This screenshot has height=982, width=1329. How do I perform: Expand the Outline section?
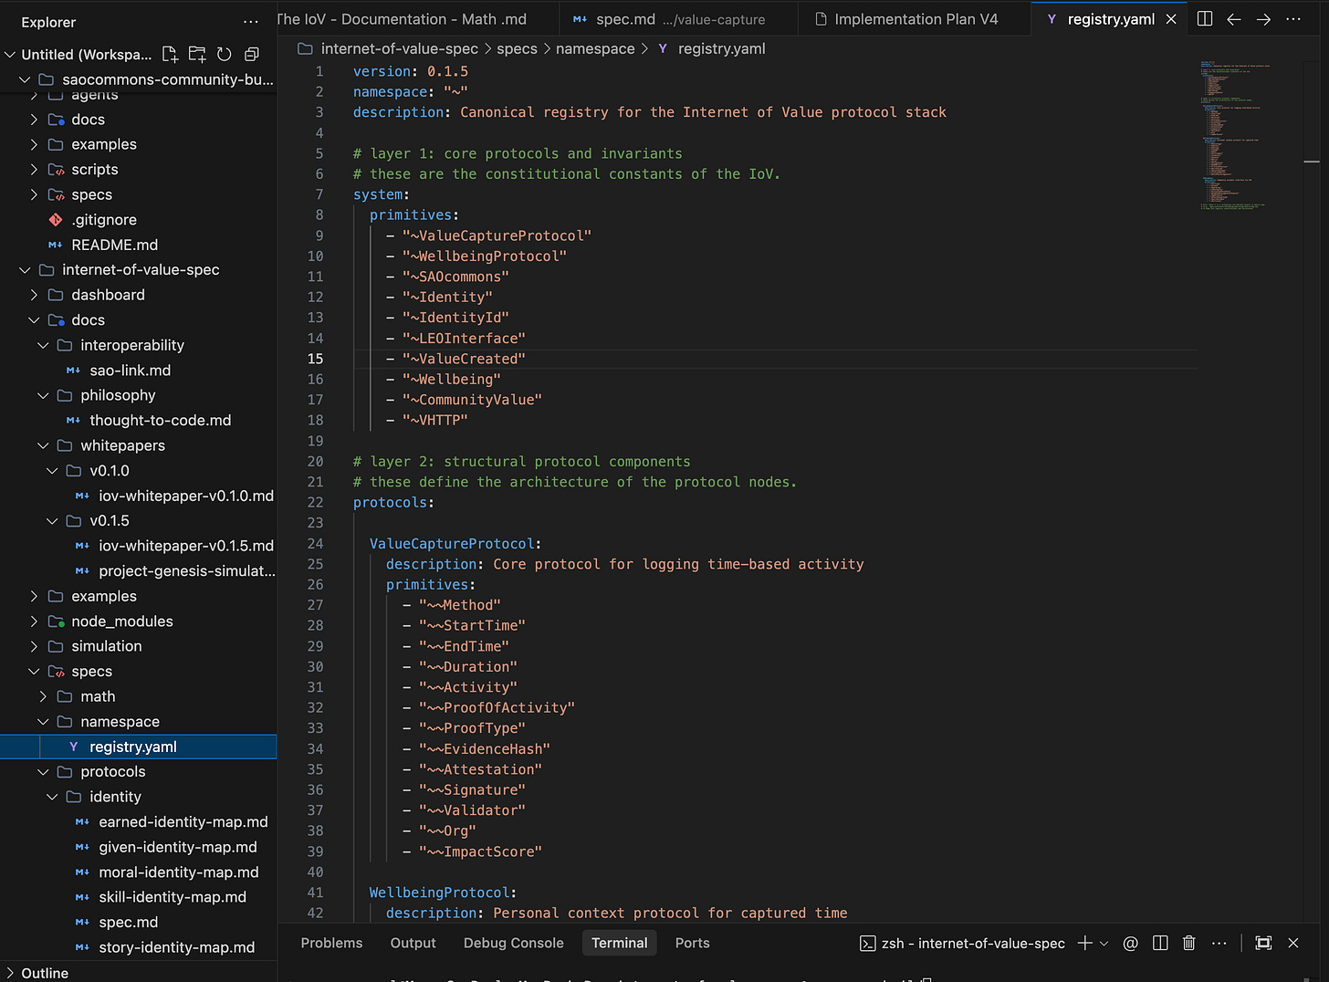point(44,973)
